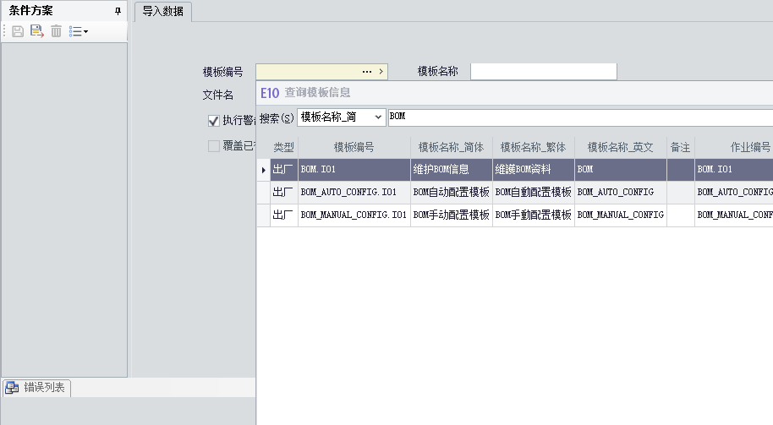Click the save scheme icon
The image size is (773, 425).
coord(18,31)
